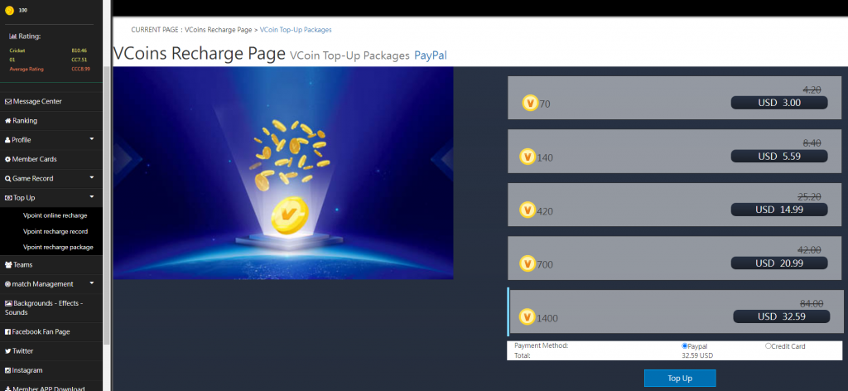The height and width of the screenshot is (391, 848).
Task: Open Vpoint online recharge
Action: 55,215
